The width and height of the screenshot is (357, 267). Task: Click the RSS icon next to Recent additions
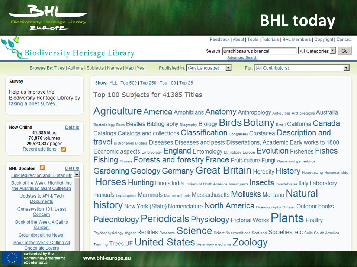click(x=63, y=149)
